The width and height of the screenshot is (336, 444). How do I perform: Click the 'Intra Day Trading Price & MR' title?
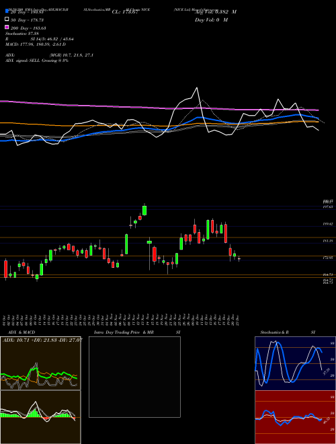(x=124, y=332)
